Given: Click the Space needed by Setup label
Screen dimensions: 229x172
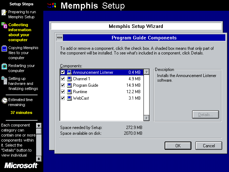Looking at the screenshot, I should pos(81,128).
